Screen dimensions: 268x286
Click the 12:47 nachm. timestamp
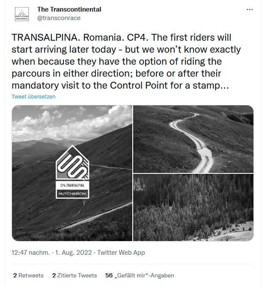point(31,253)
